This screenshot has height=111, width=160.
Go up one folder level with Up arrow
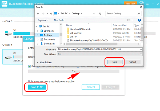(50, 13)
